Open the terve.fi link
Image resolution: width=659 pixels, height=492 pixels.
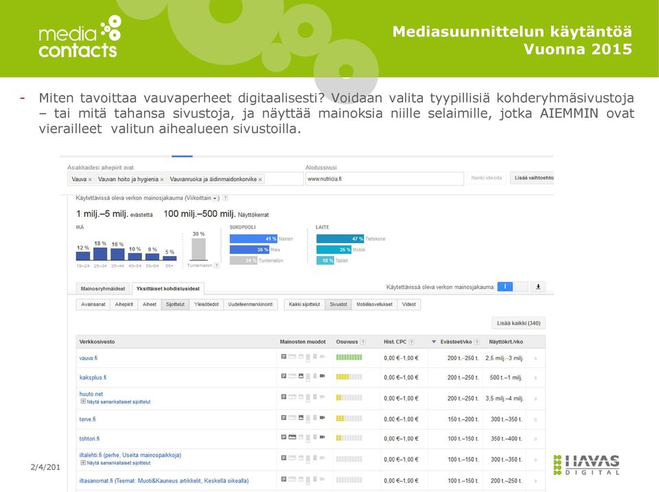click(x=87, y=419)
